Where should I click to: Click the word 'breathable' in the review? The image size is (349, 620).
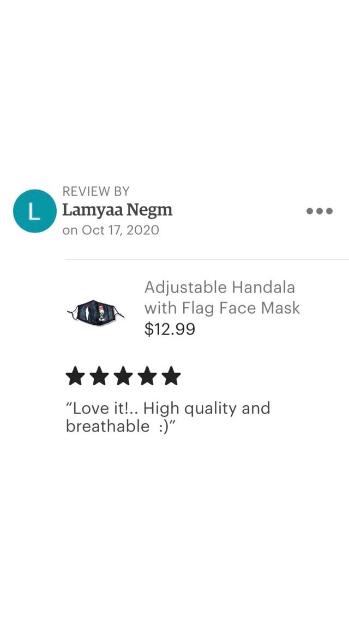coord(107,426)
